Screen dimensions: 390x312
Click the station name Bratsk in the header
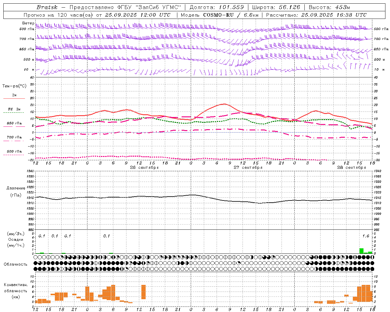click(47, 7)
